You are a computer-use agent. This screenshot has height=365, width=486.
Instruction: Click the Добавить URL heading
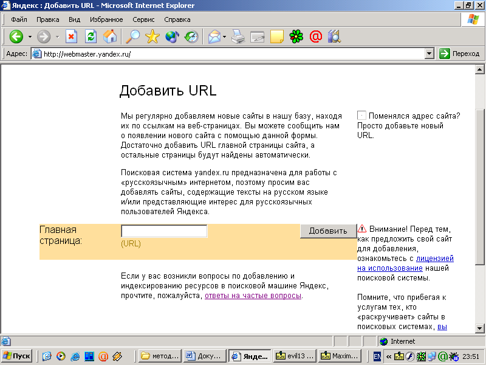[x=168, y=91]
